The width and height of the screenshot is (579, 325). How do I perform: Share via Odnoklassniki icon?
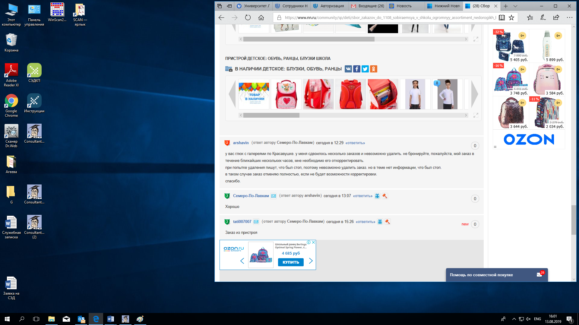coord(373,69)
